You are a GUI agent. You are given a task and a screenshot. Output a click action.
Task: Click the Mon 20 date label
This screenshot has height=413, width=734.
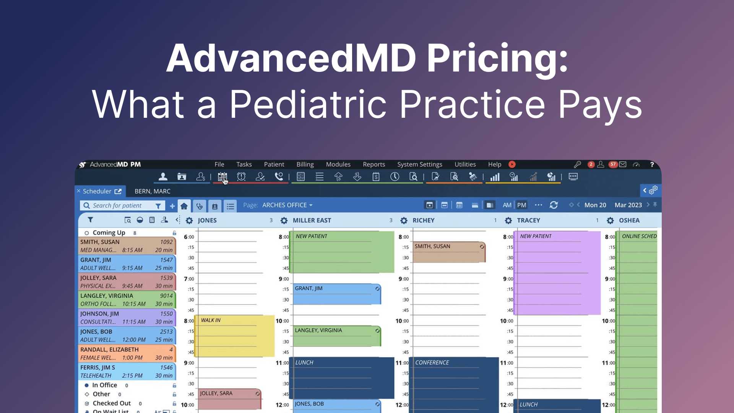(595, 205)
